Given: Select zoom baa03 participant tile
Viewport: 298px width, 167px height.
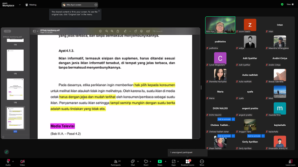Looking at the screenshot, I should [250, 25].
